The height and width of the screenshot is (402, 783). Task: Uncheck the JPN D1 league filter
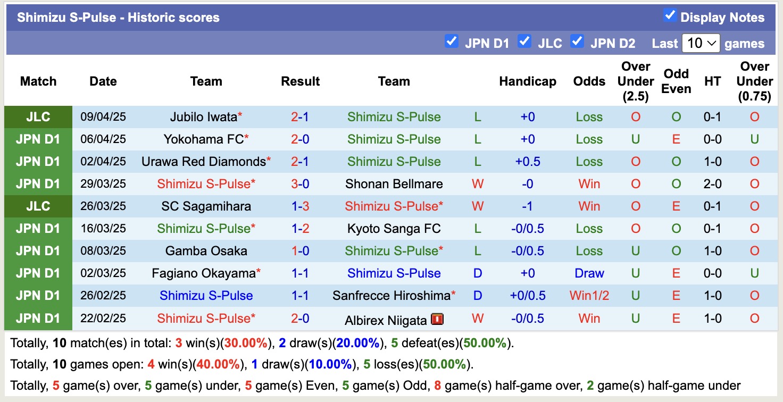[x=451, y=41]
